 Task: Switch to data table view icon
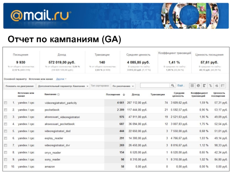click(x=192, y=86)
